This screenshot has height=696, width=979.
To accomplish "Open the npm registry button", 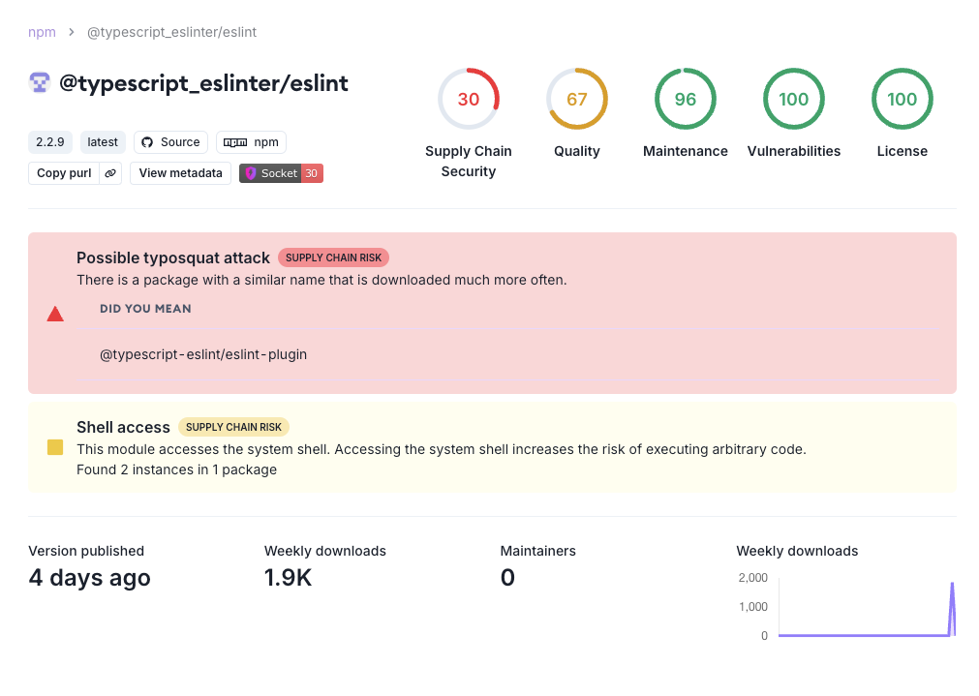I will click(x=251, y=142).
